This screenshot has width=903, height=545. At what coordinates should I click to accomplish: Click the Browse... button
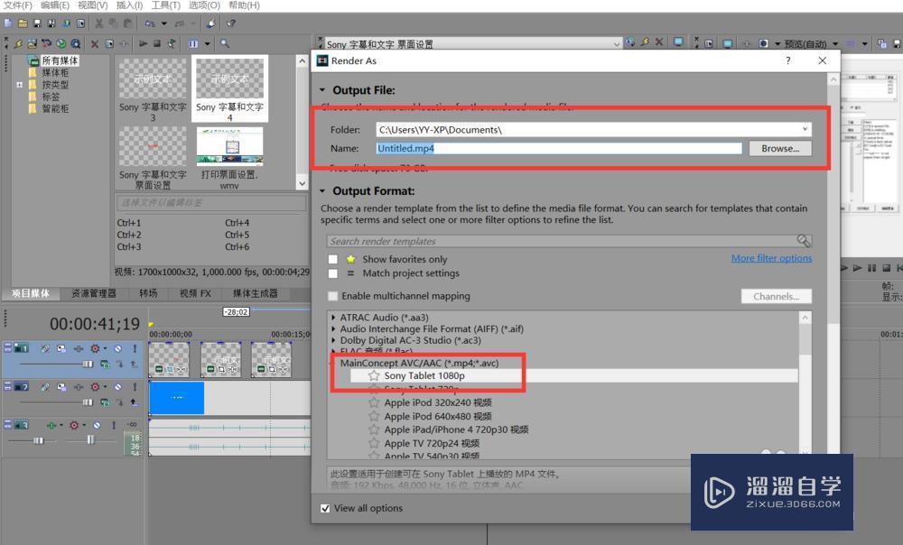(780, 149)
